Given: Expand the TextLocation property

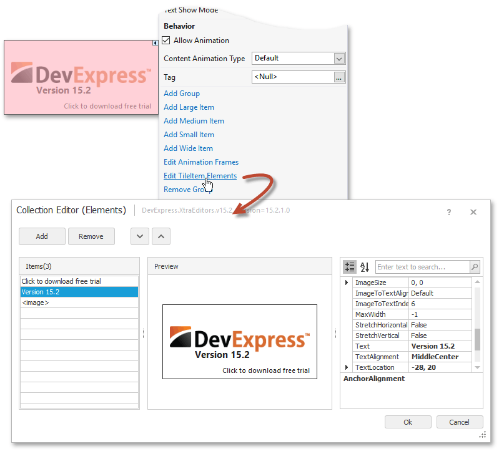Looking at the screenshot, I should [347, 367].
